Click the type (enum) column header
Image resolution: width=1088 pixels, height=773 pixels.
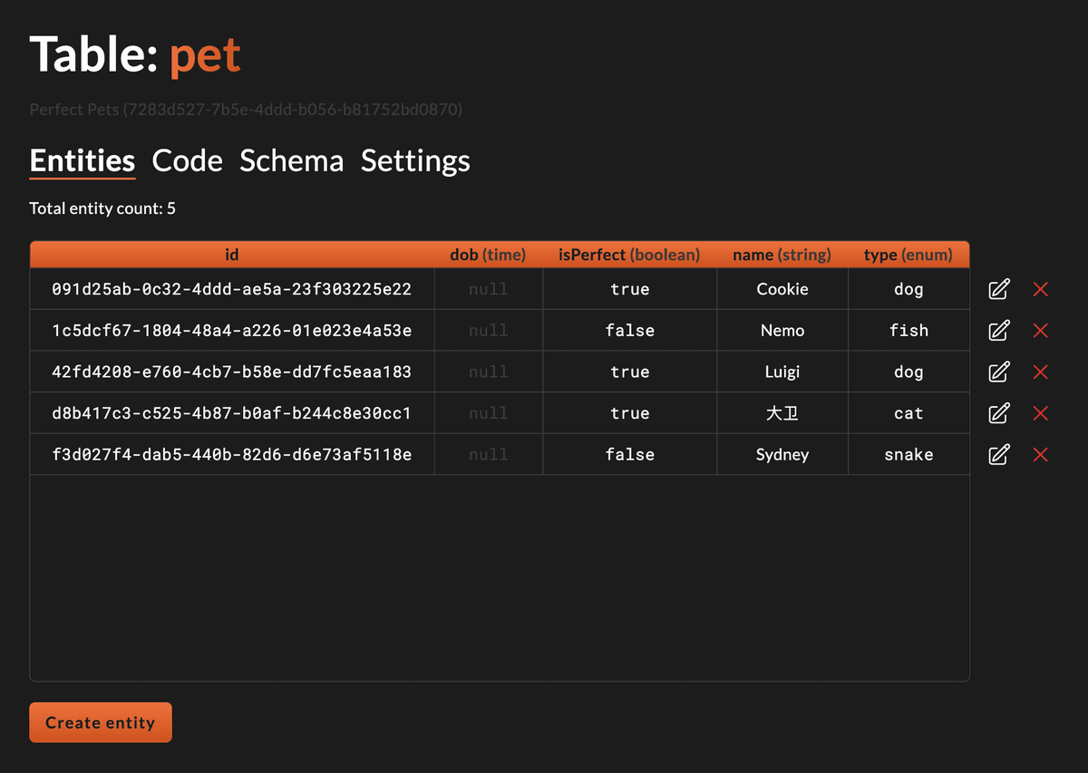(x=908, y=255)
